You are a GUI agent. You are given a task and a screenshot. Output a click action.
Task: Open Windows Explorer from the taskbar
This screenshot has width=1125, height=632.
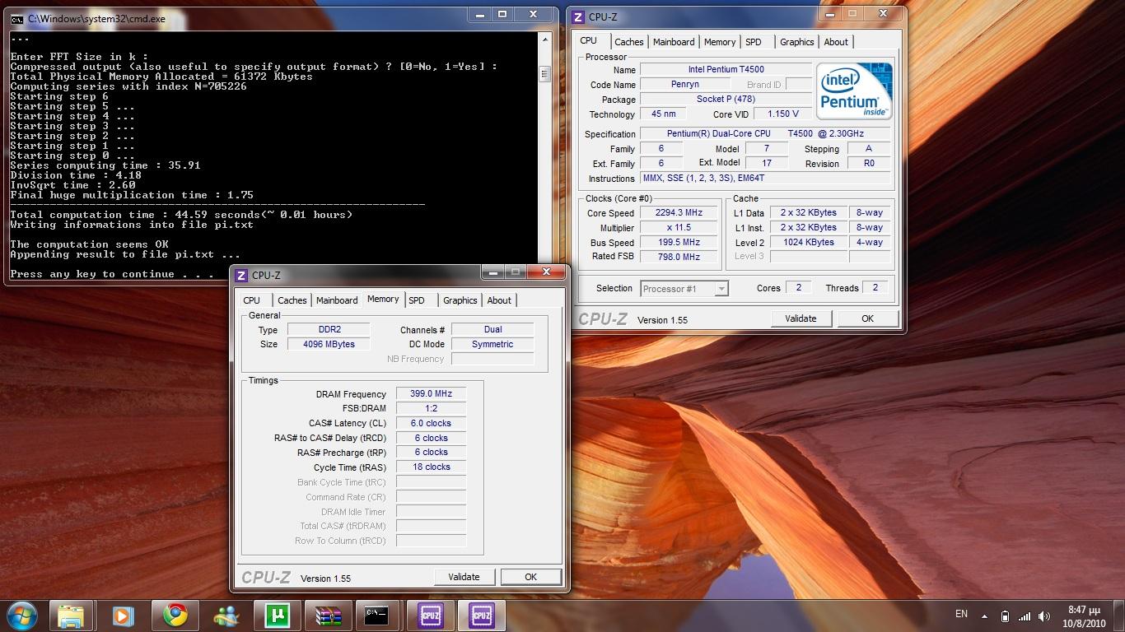(x=72, y=616)
